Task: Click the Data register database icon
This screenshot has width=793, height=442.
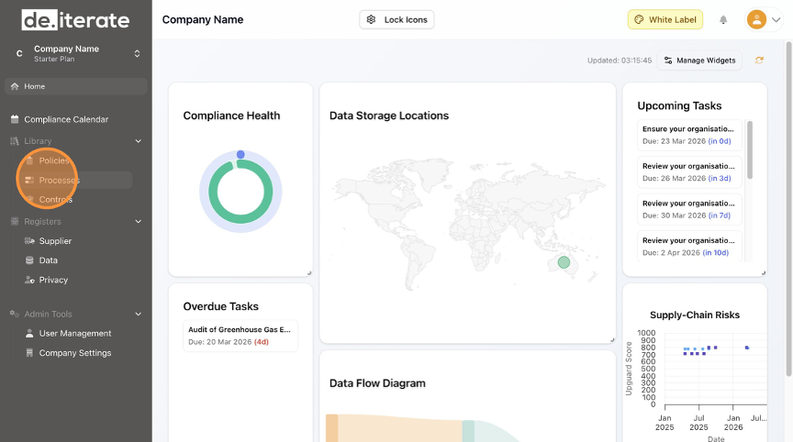Action: [29, 260]
